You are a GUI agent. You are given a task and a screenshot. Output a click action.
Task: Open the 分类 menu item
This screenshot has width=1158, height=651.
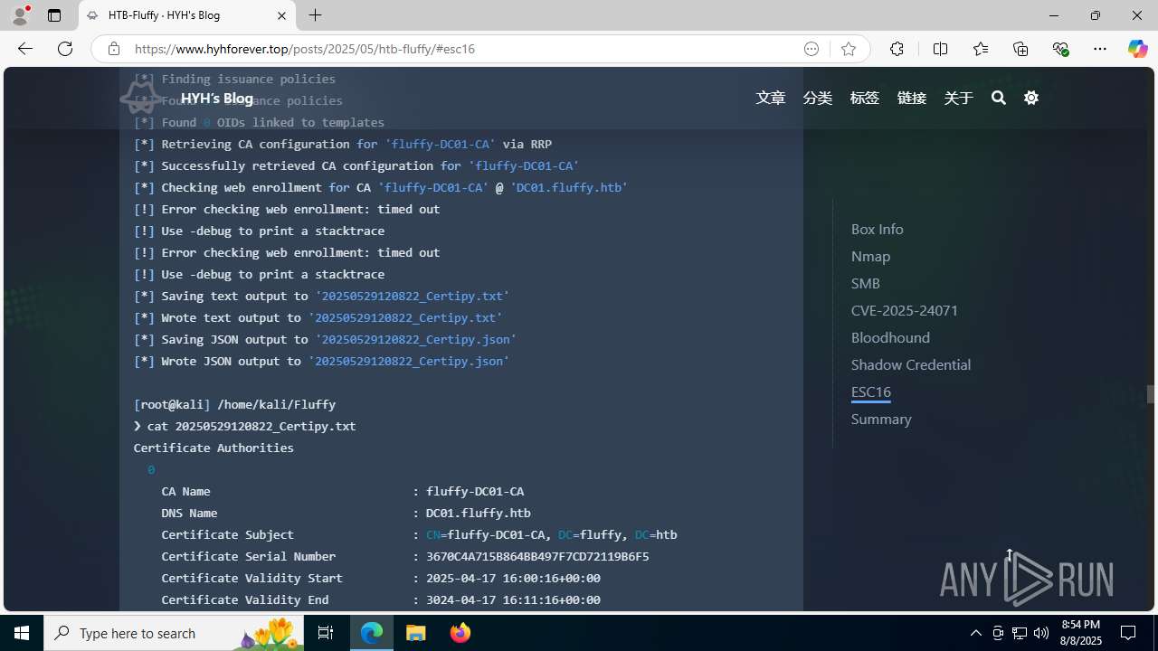[x=818, y=98]
